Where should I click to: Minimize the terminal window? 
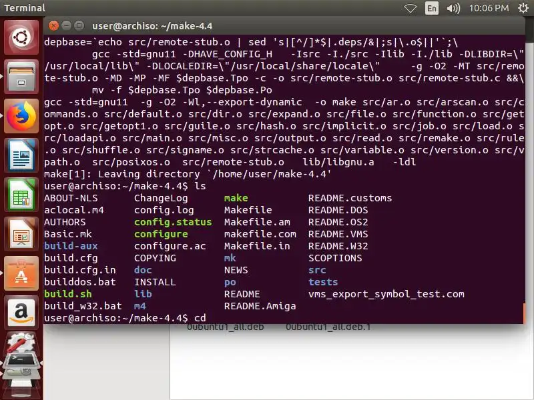pos(66,26)
